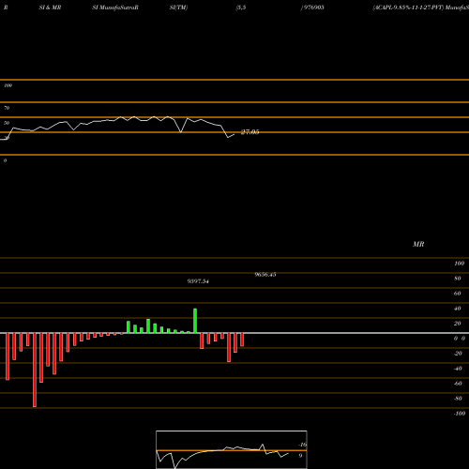Click the 976903 code in header

313,8
